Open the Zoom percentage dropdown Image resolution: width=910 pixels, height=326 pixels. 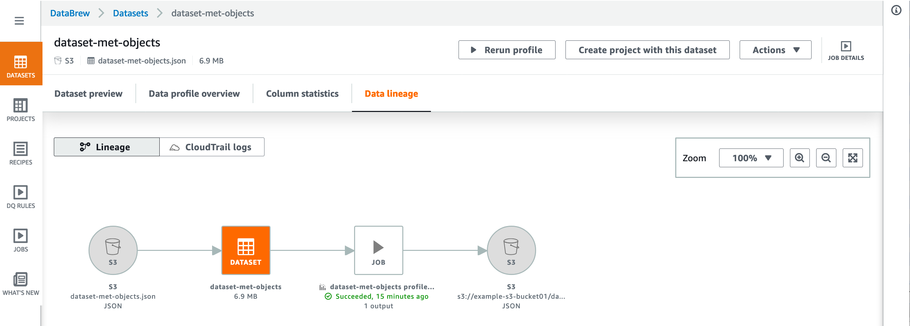click(x=751, y=158)
